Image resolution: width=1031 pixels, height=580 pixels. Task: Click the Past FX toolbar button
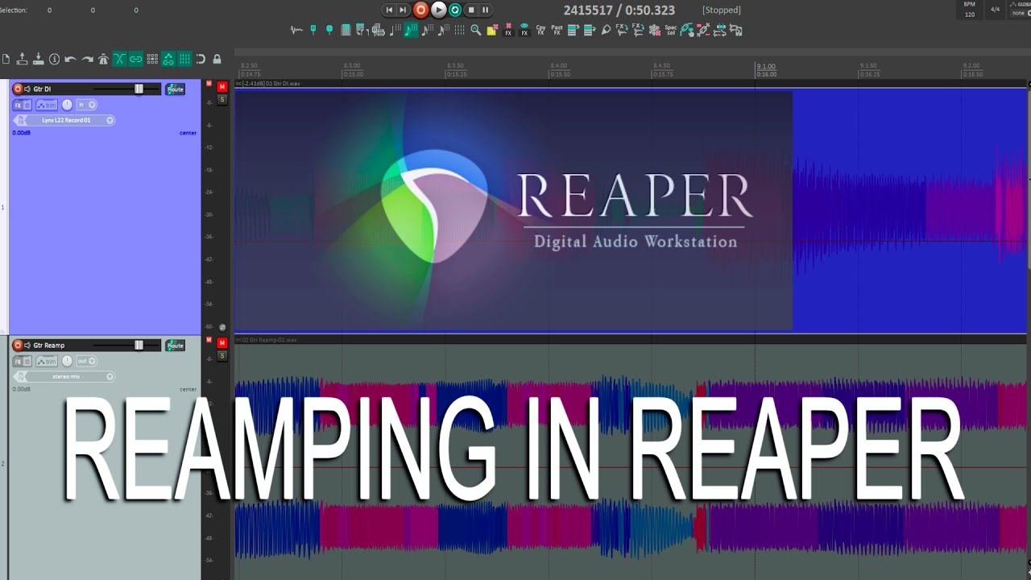pos(557,30)
